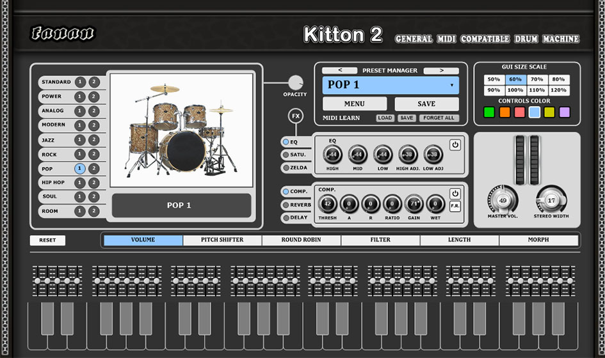Go to previous preset with left arrow

pos(339,70)
